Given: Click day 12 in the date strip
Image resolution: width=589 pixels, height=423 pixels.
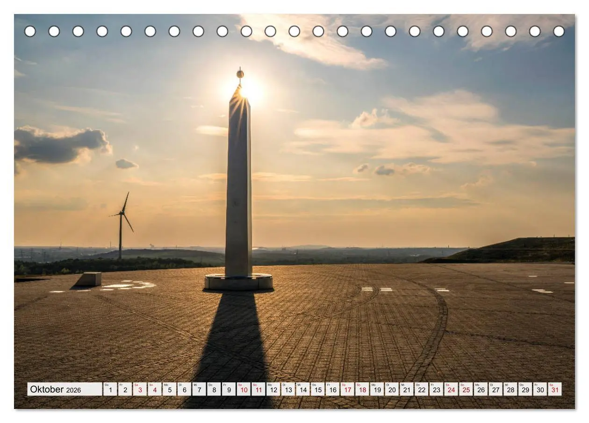Looking at the screenshot, I should click(x=273, y=389).
